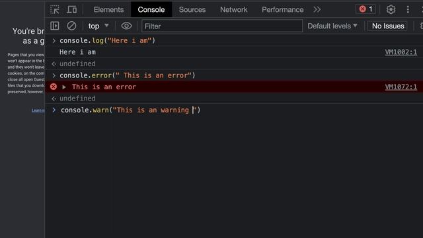Click the red error icon in log
Image resolution: width=423 pixels, height=238 pixels.
[x=54, y=87]
